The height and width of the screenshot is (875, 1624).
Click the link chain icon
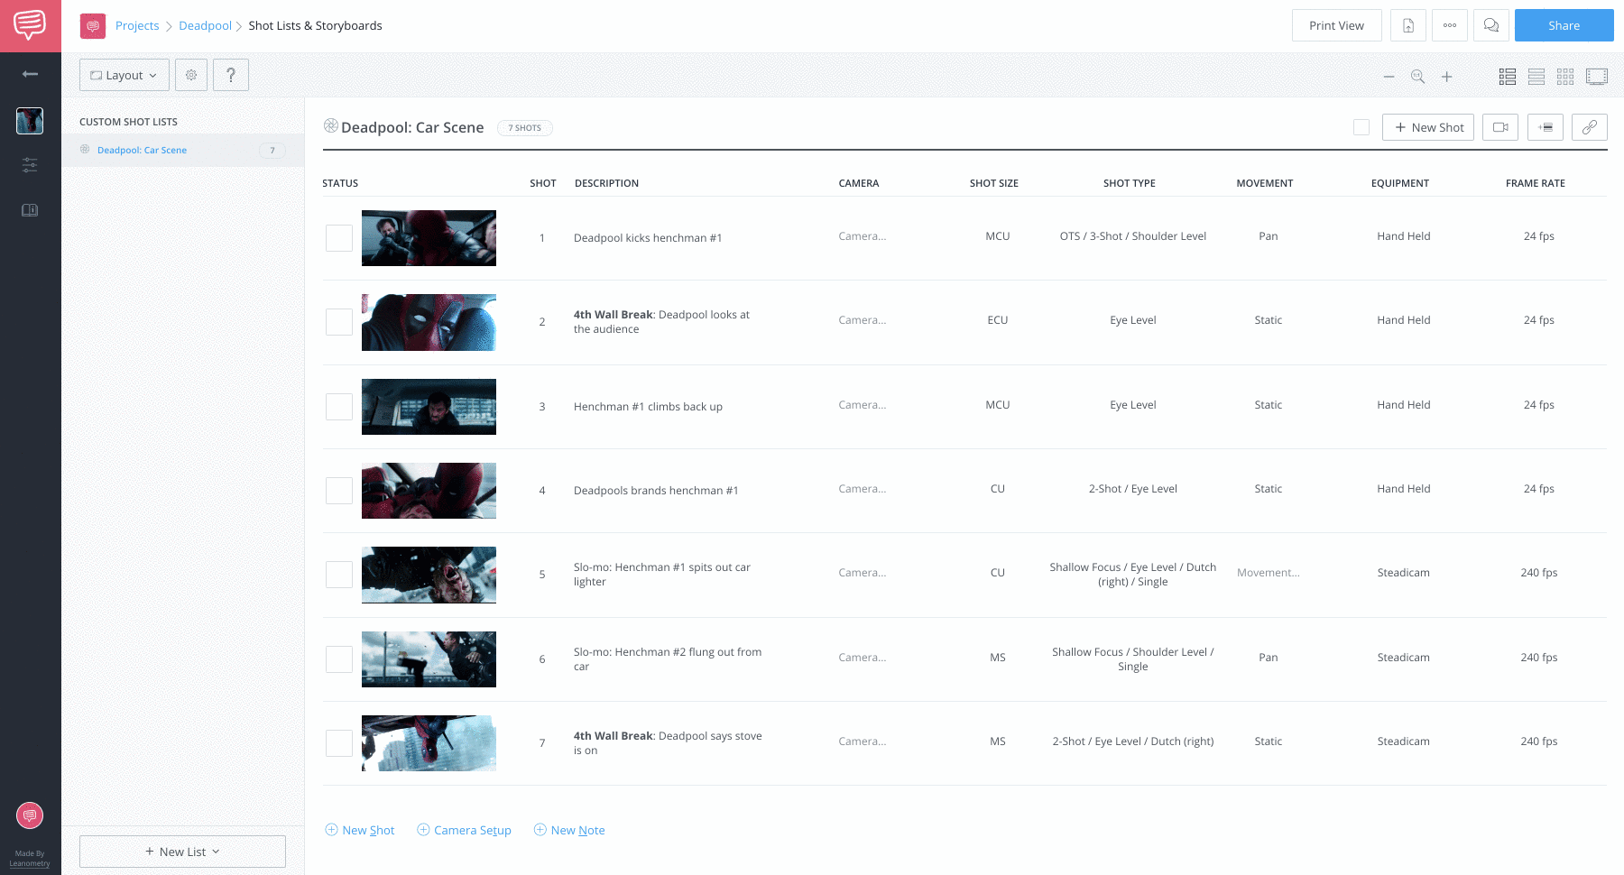click(x=1589, y=127)
